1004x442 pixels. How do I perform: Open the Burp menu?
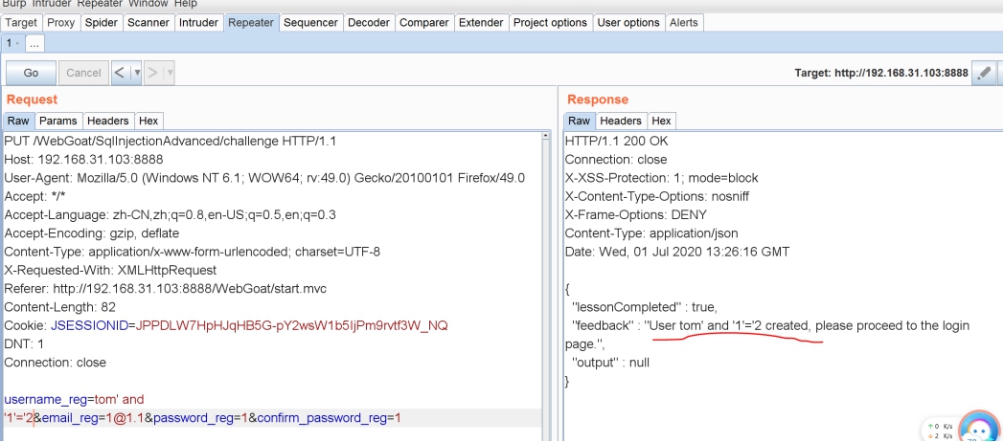pyautogui.click(x=14, y=3)
